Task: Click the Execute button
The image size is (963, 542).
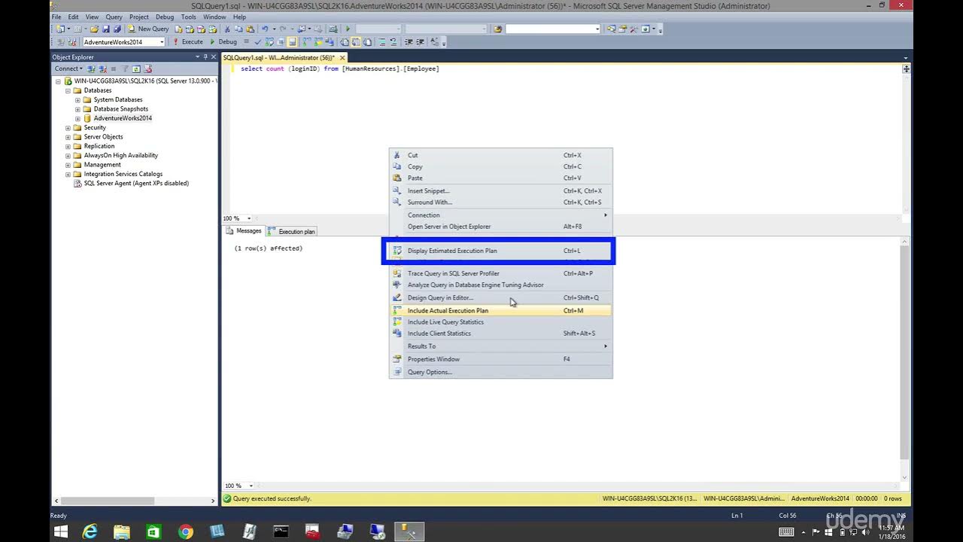Action: coord(188,42)
